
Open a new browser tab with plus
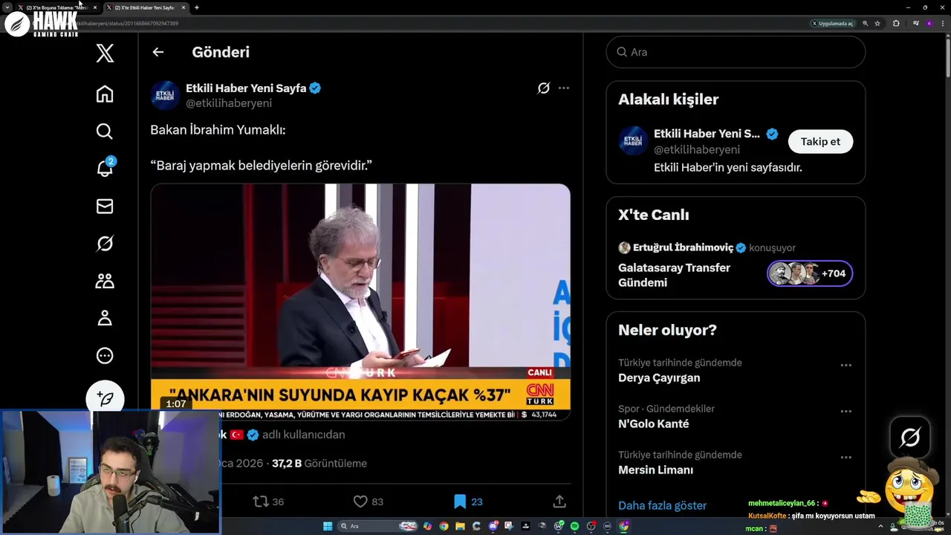(197, 7)
